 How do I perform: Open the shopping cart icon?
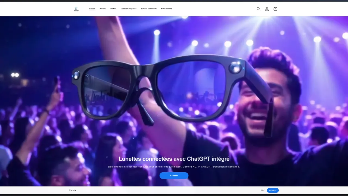(275, 9)
